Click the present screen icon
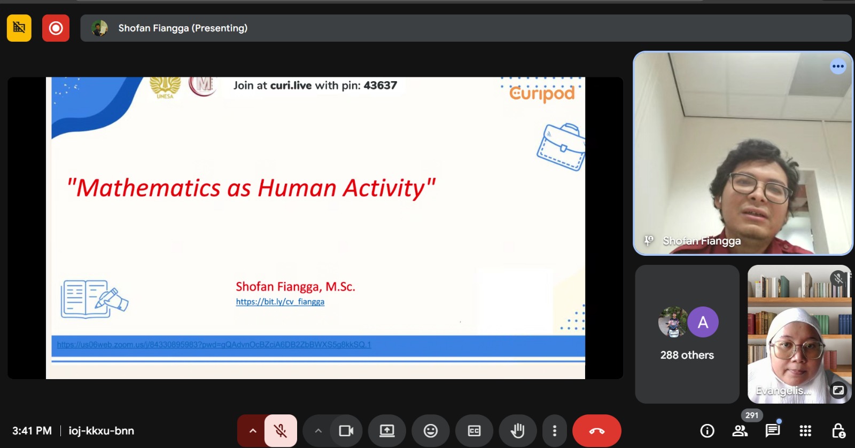The image size is (855, 448). 387,430
